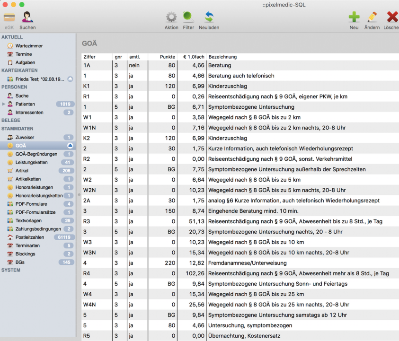Select PDF-Formularsätze entry
This screenshot has height=341, width=399.
point(35,212)
